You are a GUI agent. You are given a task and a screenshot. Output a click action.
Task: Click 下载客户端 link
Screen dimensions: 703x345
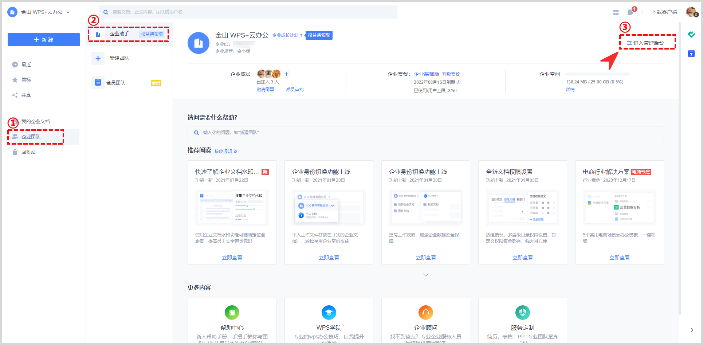point(664,12)
